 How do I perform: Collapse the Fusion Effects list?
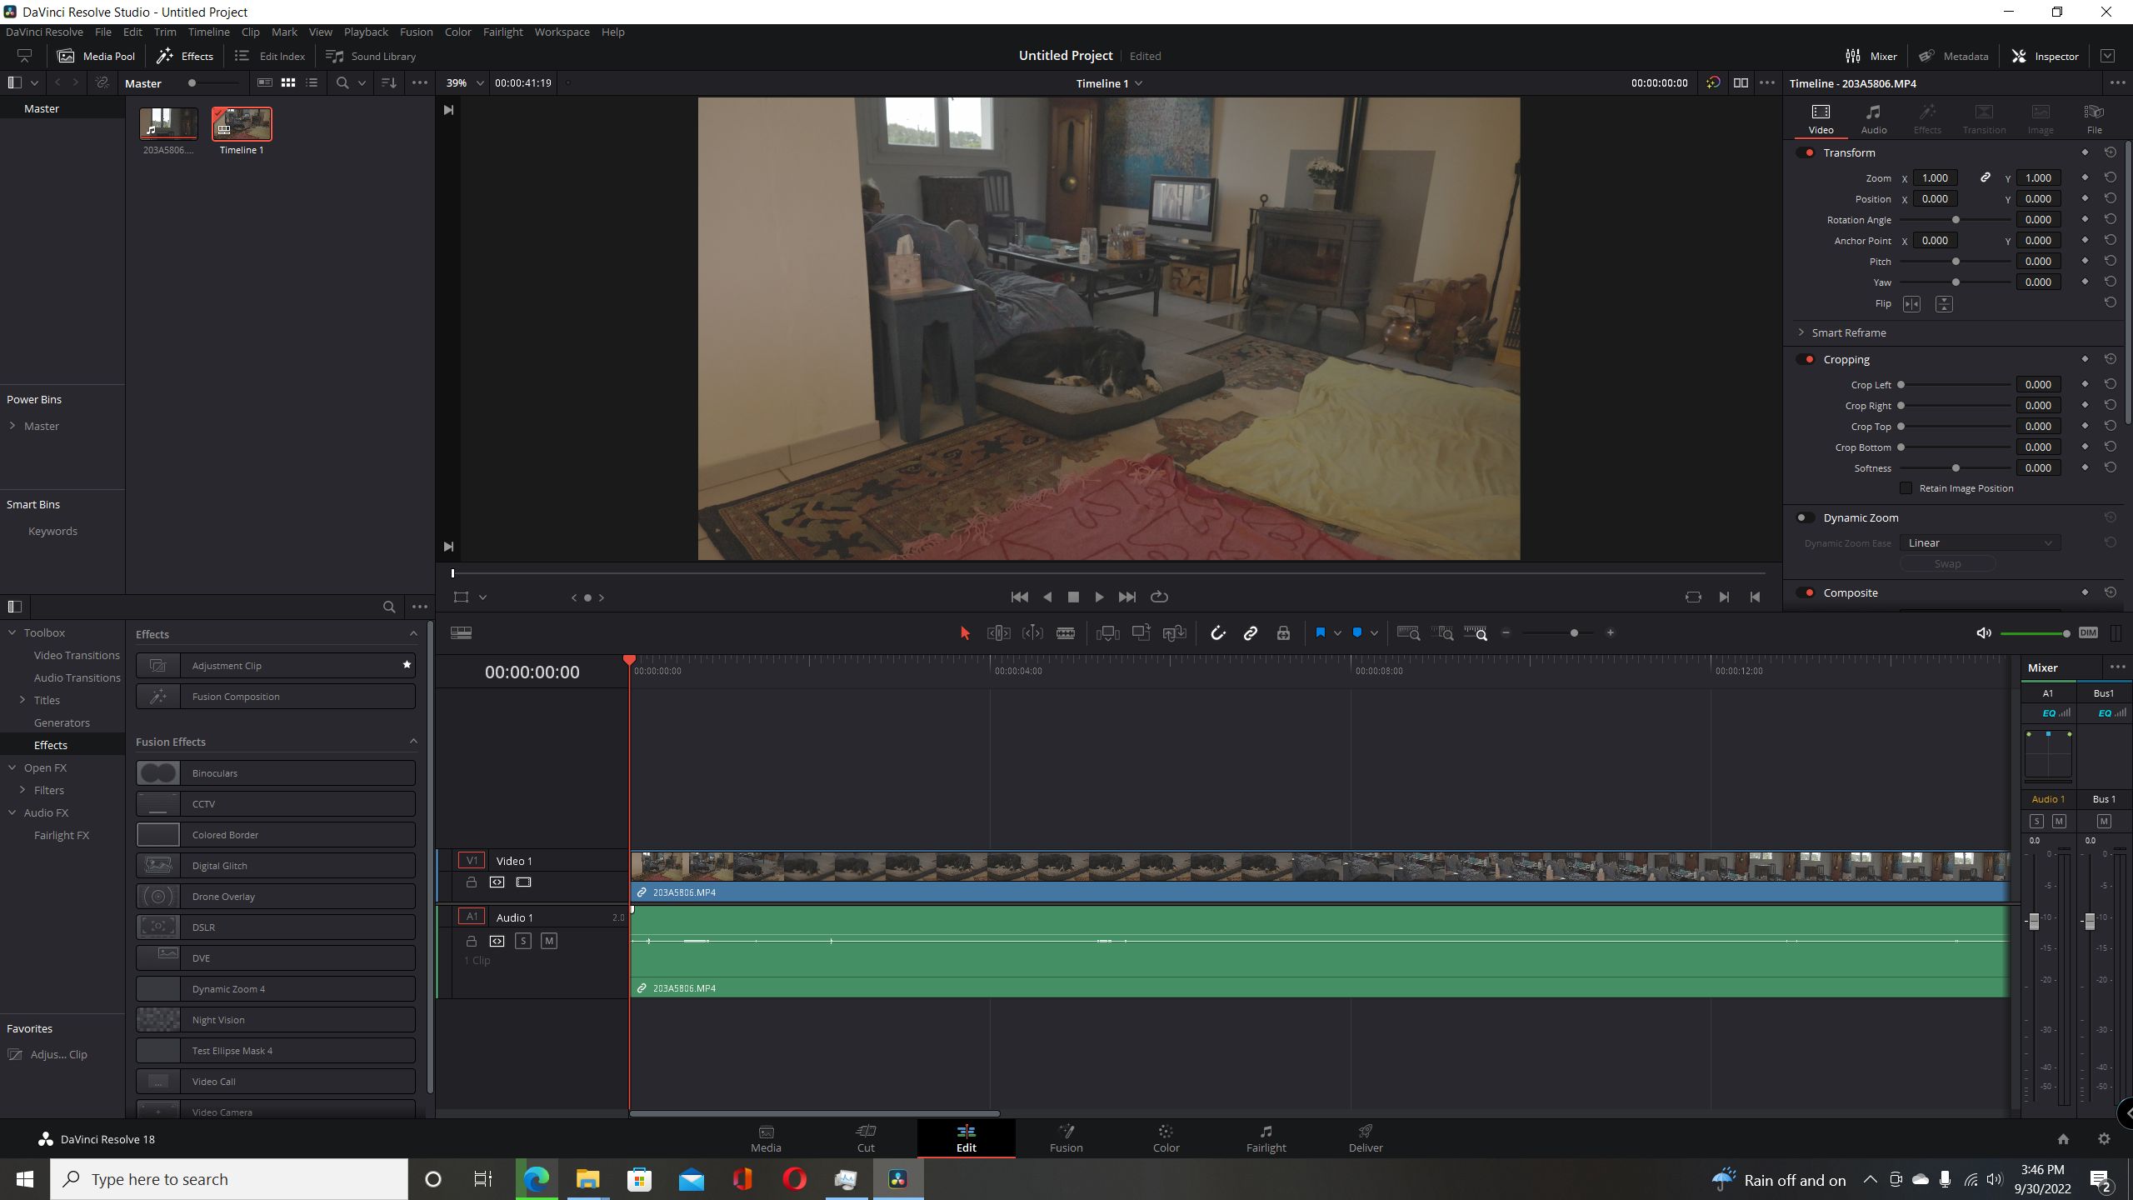(413, 741)
